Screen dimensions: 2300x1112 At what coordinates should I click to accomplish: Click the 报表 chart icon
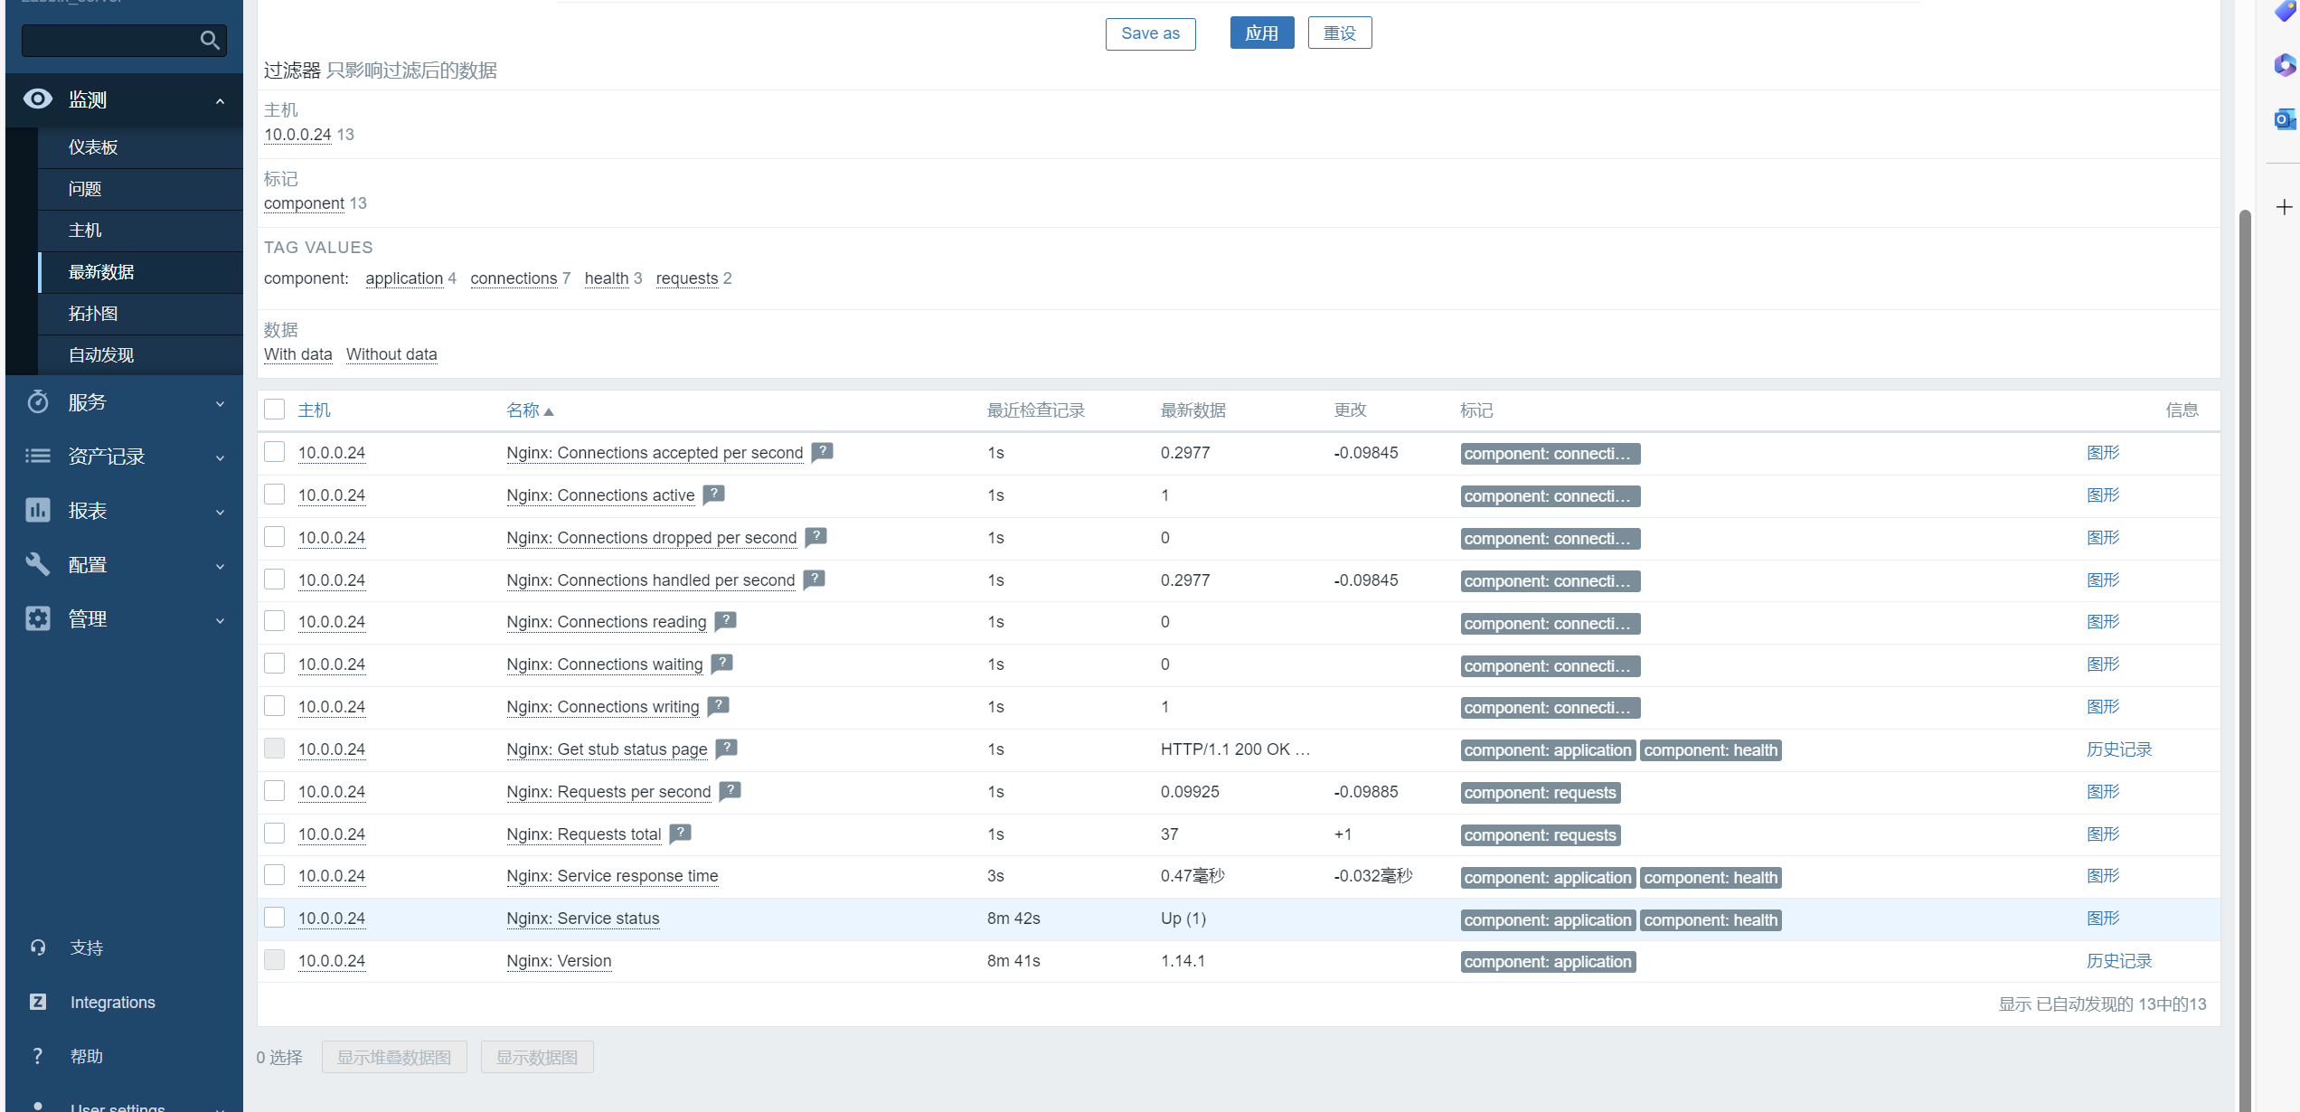coord(38,511)
